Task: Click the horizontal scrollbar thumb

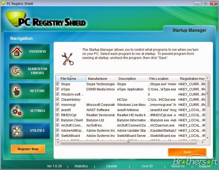Action: tap(129, 143)
